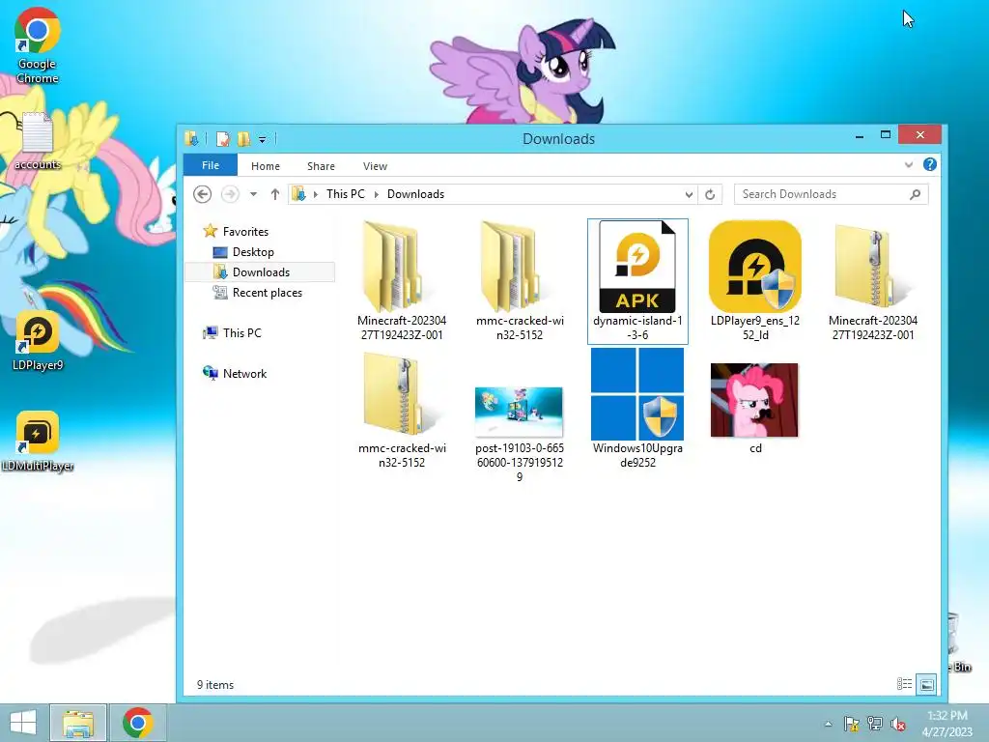This screenshot has width=989, height=742.
Task: Open the File menu
Action: pyautogui.click(x=211, y=165)
